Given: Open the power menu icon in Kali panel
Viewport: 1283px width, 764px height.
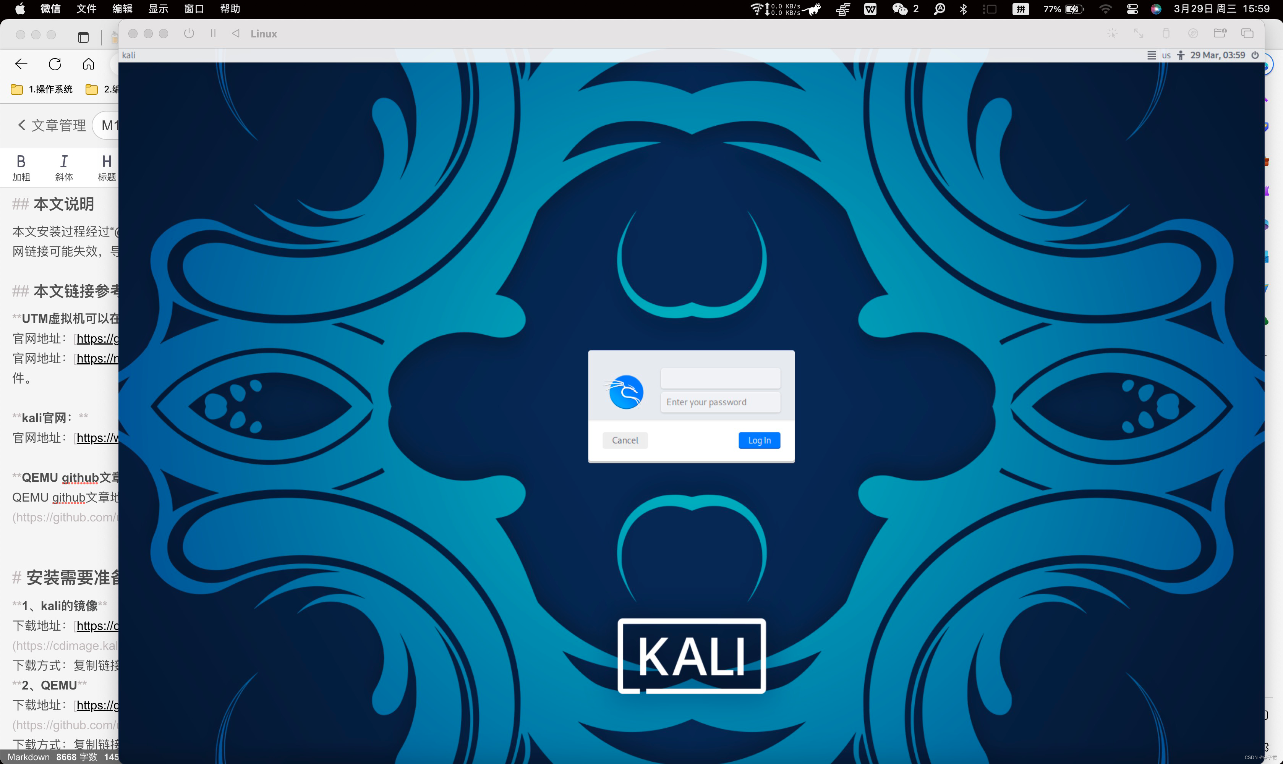Looking at the screenshot, I should [1255, 55].
